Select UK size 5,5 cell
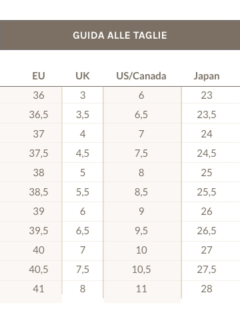The image size is (240, 319). [83, 192]
